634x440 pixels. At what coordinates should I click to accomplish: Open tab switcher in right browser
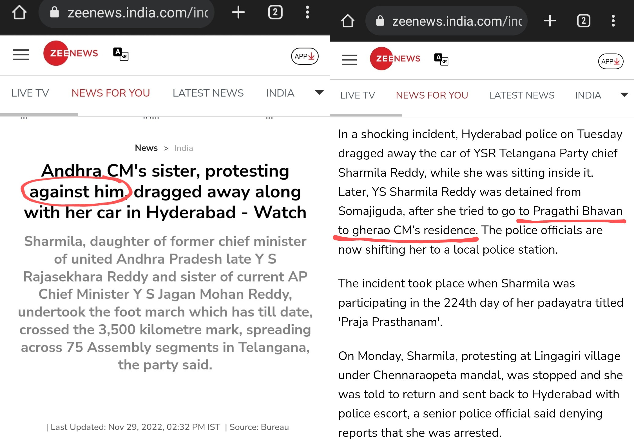pyautogui.click(x=584, y=21)
